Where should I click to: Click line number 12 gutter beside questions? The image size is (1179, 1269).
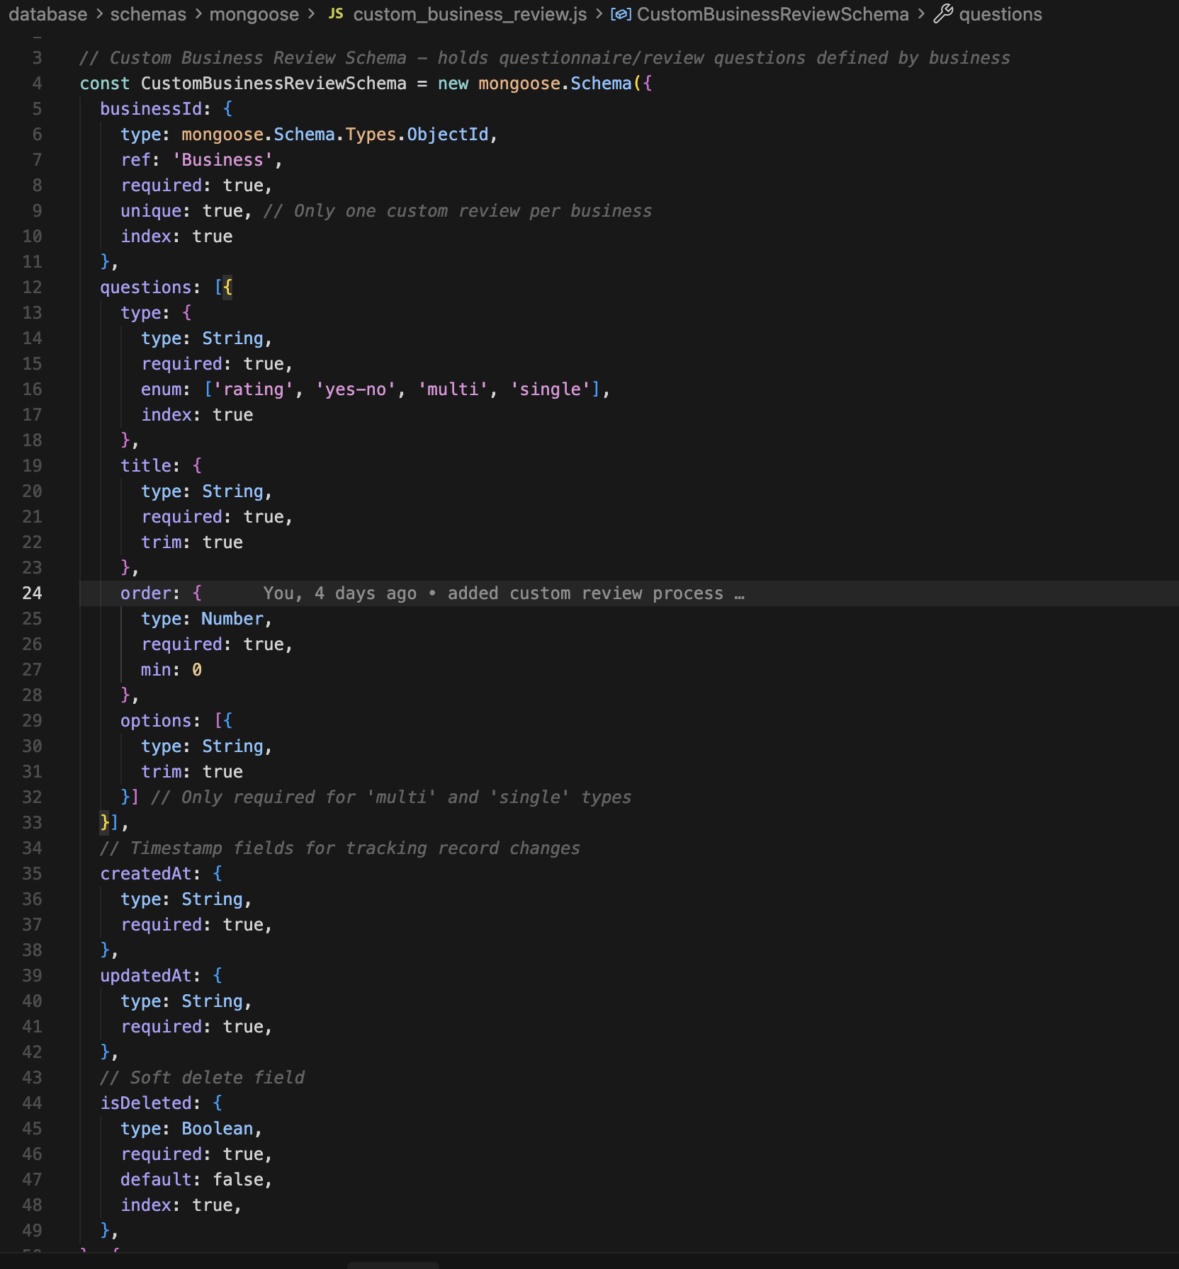[x=32, y=287]
